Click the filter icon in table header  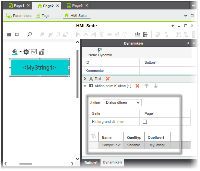tap(93, 137)
